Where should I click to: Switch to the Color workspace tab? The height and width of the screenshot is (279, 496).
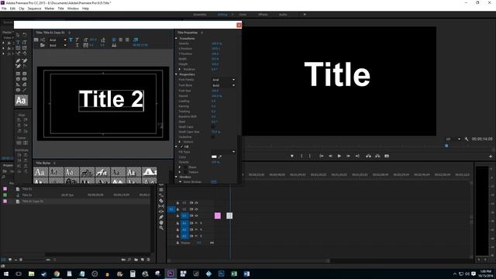click(x=243, y=15)
